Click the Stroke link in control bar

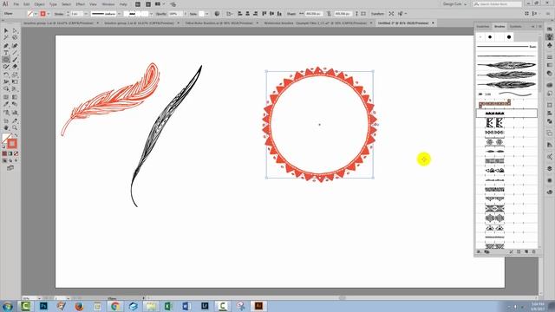(59, 14)
